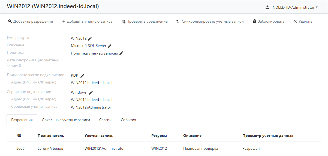Click the Удалить button
The height and width of the screenshot is (156, 328).
pos(303,21)
